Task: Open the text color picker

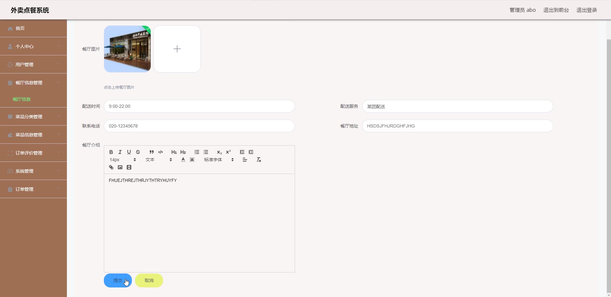Action: [183, 160]
